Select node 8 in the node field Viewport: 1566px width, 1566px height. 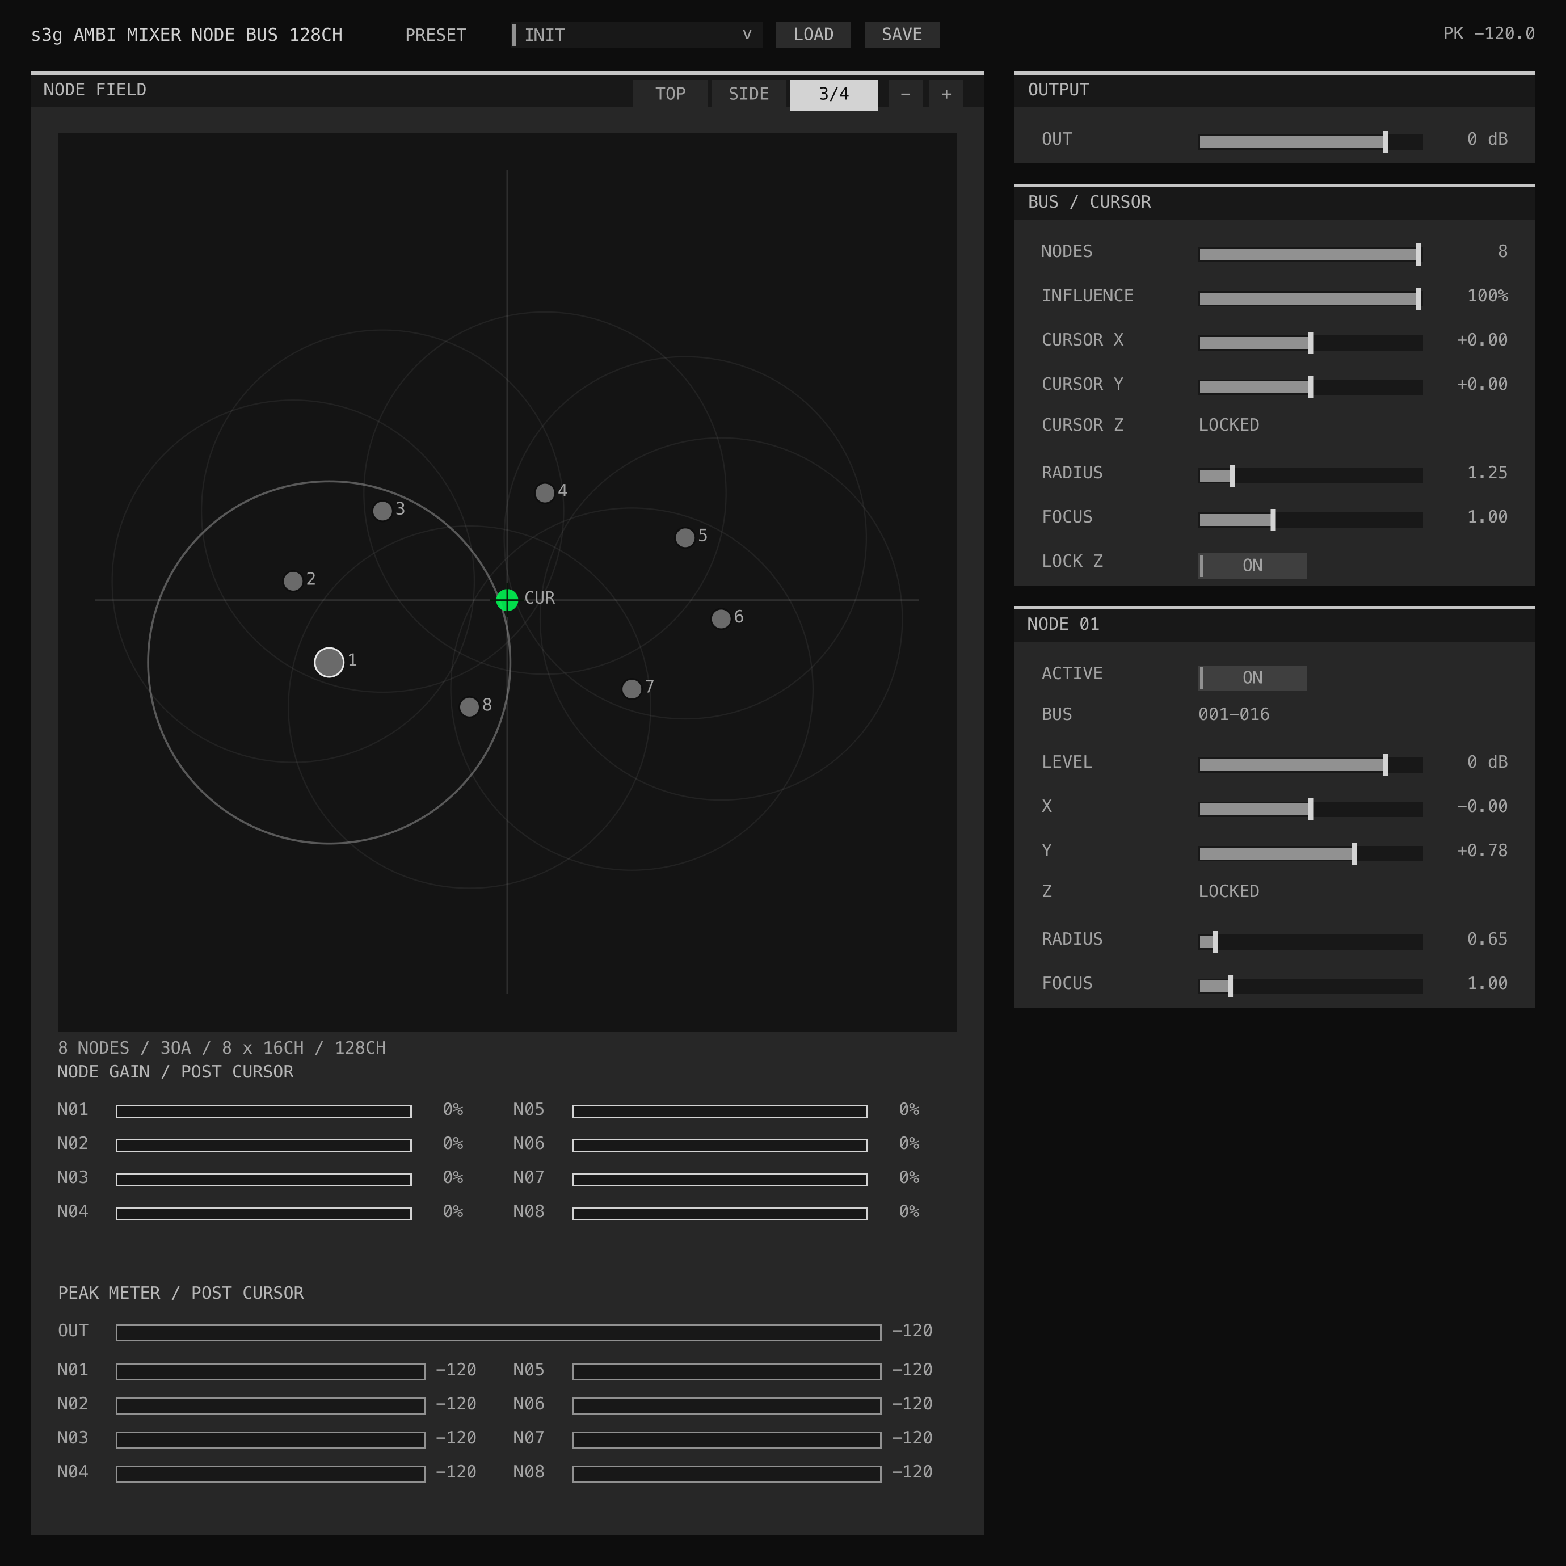[469, 707]
